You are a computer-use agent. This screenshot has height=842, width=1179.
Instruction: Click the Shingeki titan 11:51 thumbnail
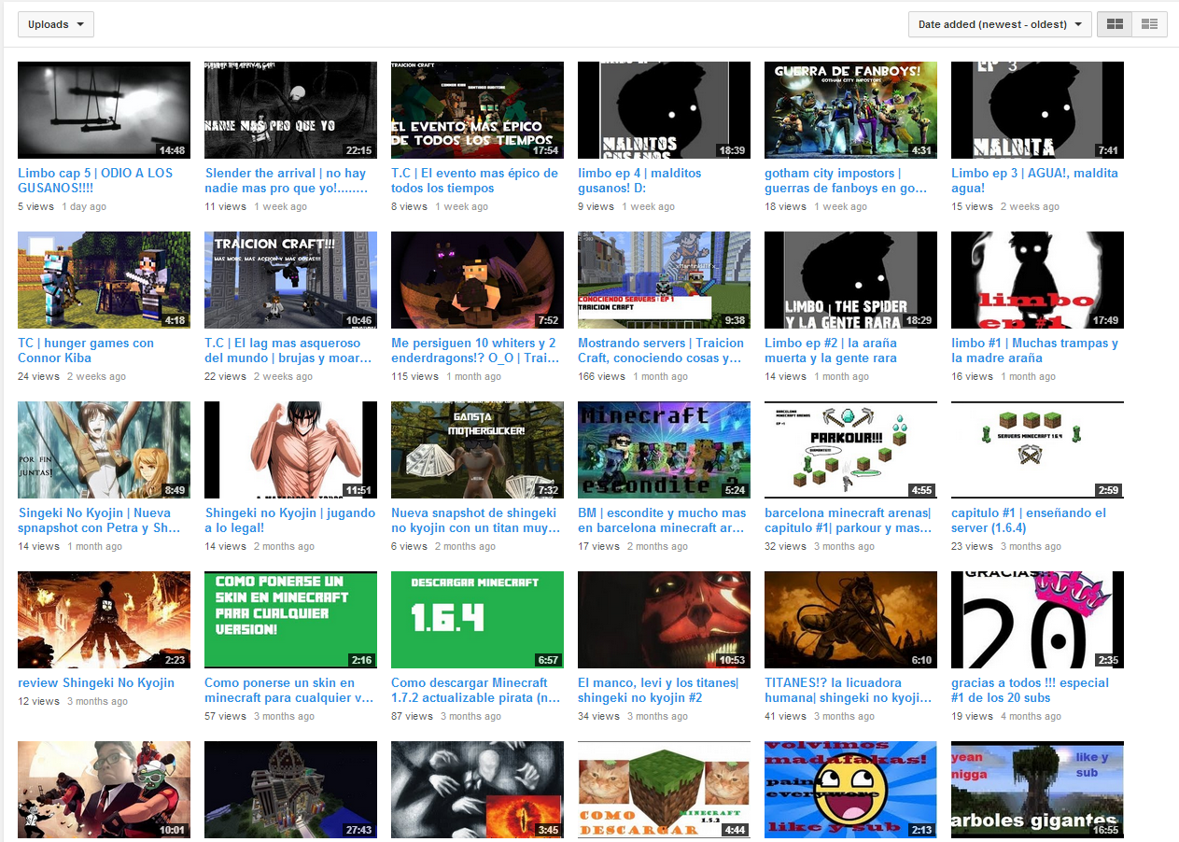click(x=290, y=450)
